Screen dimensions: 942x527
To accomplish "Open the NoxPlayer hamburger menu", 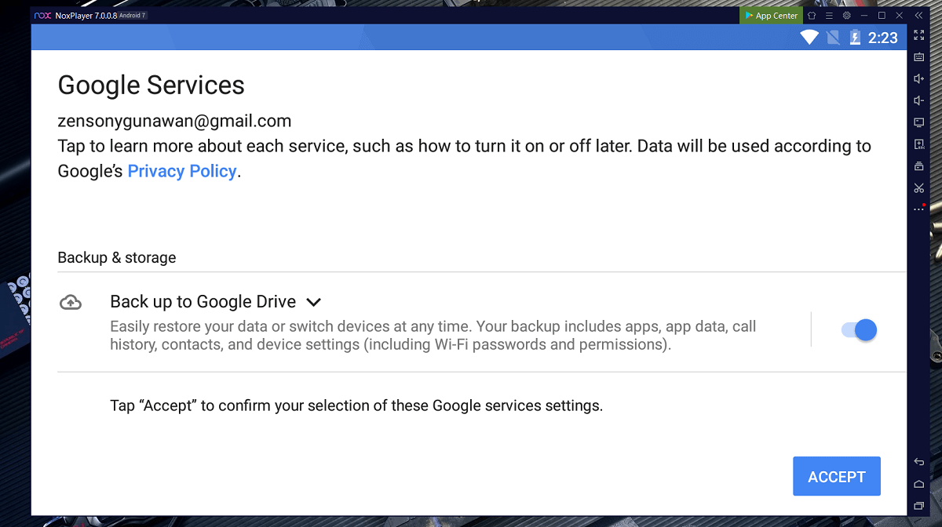I will (x=829, y=16).
